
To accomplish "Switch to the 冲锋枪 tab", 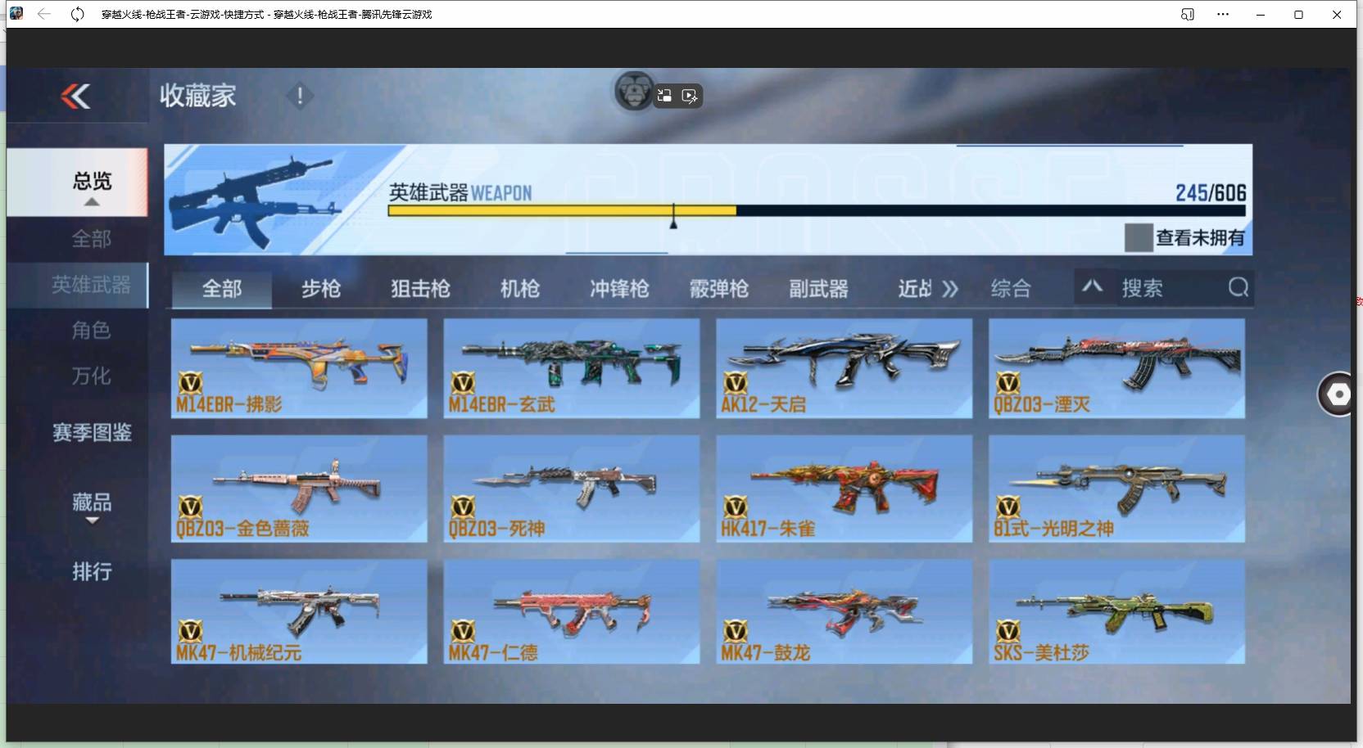I will pyautogui.click(x=619, y=289).
